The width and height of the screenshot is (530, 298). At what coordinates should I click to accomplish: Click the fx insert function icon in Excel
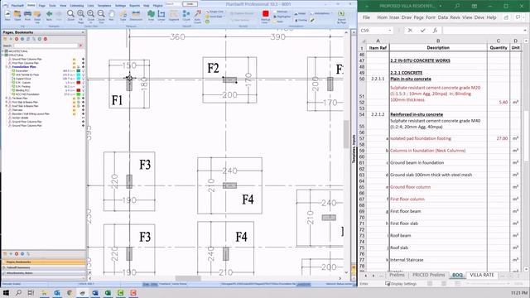click(435, 31)
